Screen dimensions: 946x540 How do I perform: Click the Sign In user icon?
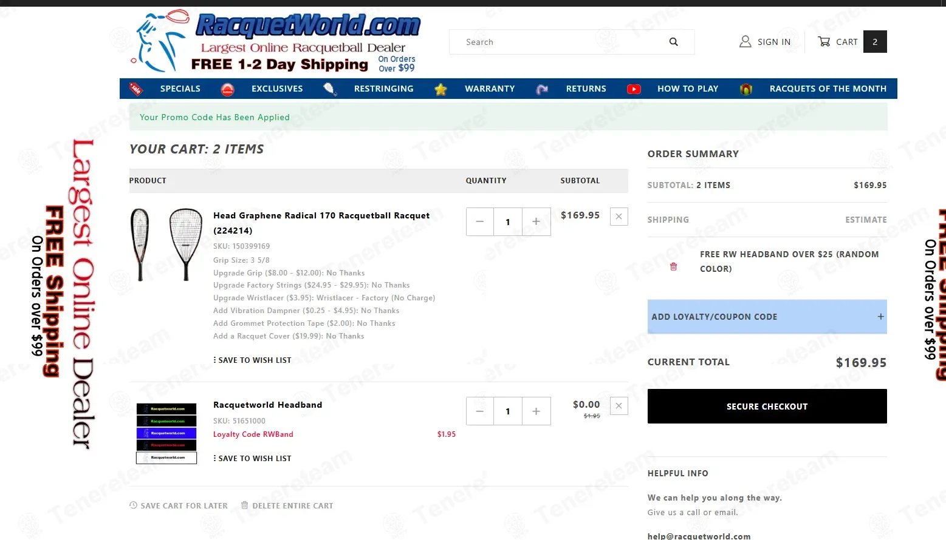(x=745, y=42)
